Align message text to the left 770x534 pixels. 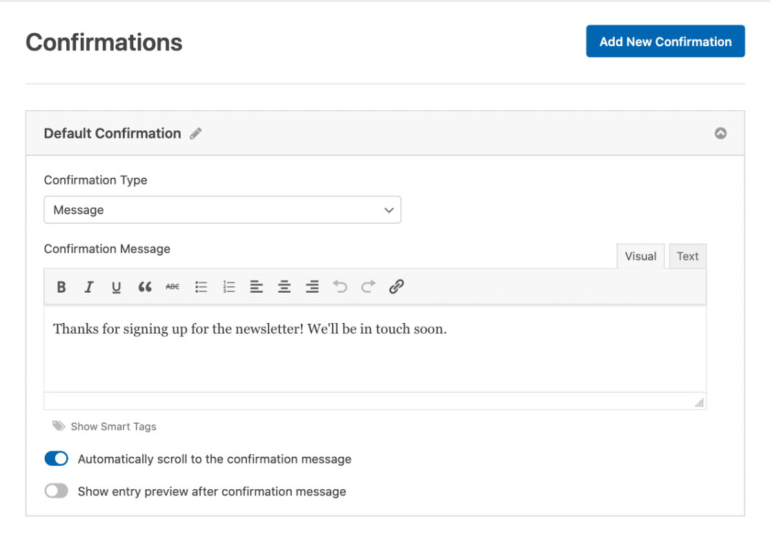257,287
